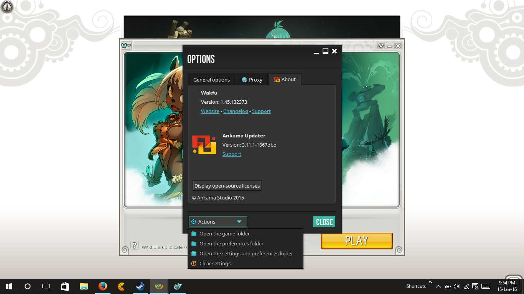524x294 pixels.
Task: Open the Proxy tab
Action: pos(252,80)
